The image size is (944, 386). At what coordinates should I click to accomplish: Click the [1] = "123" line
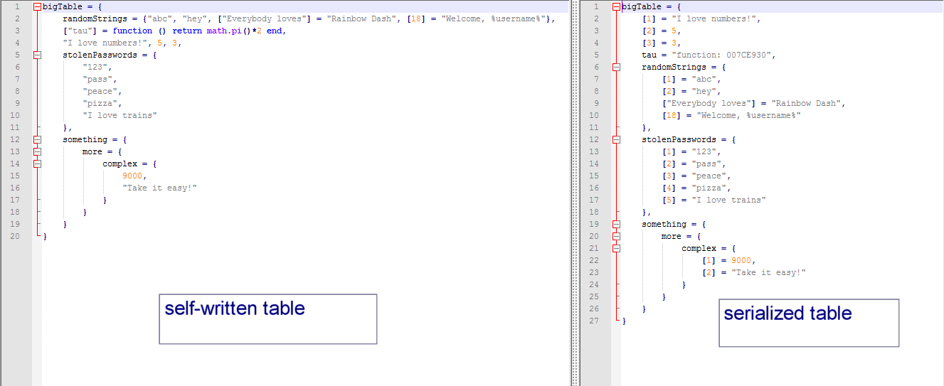tap(691, 151)
